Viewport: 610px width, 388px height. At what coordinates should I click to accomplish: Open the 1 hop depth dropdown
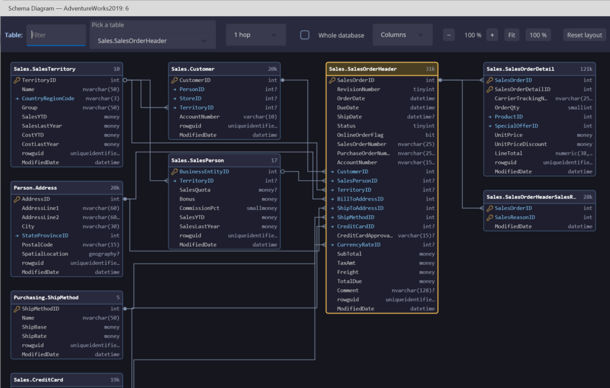click(256, 35)
